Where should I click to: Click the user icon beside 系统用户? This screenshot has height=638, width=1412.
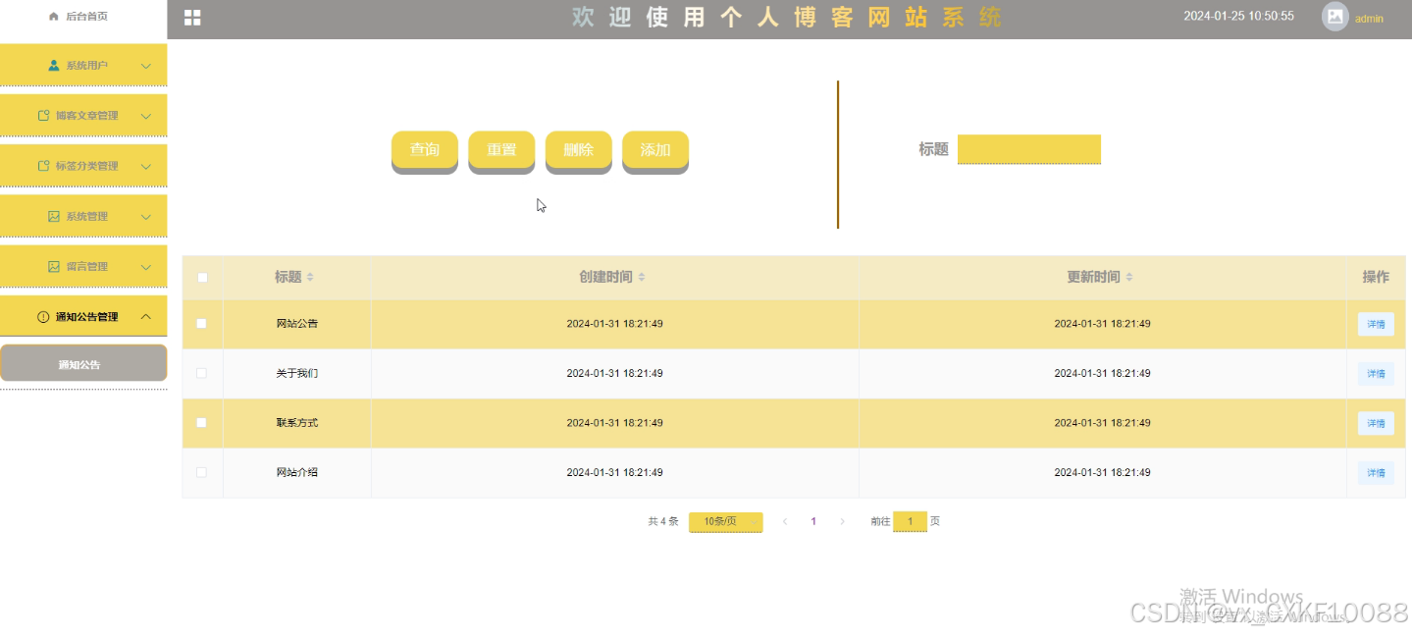[x=54, y=66]
